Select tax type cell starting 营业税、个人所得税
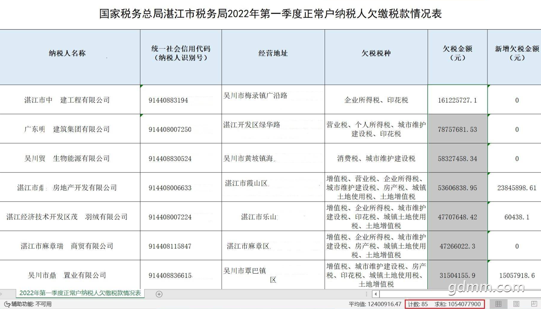Screen dimensions: 541x309 376,129
